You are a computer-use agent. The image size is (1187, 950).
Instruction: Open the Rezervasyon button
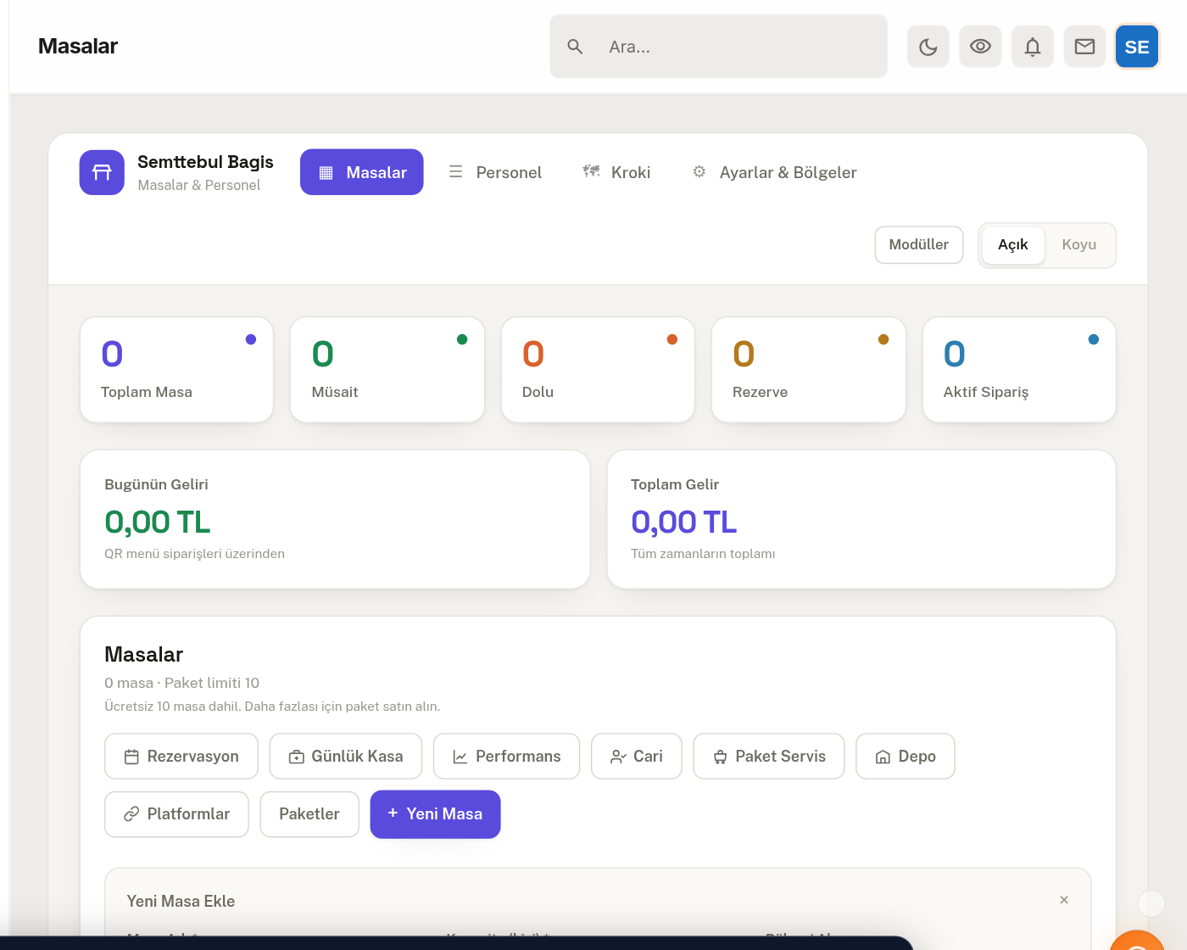click(181, 756)
